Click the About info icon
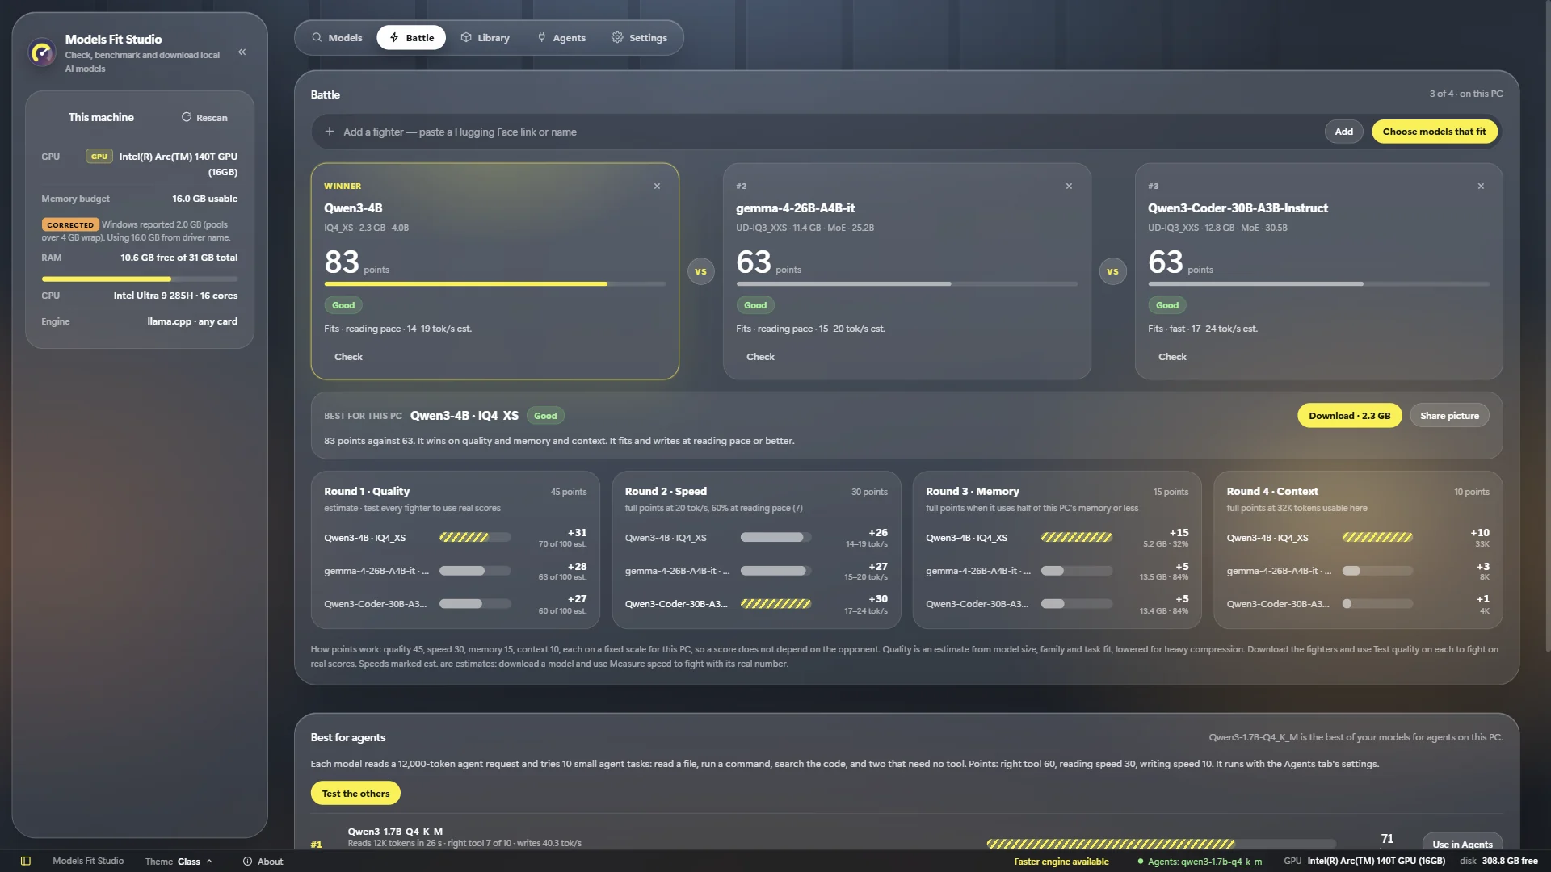Image resolution: width=1551 pixels, height=872 pixels. pos(248,861)
